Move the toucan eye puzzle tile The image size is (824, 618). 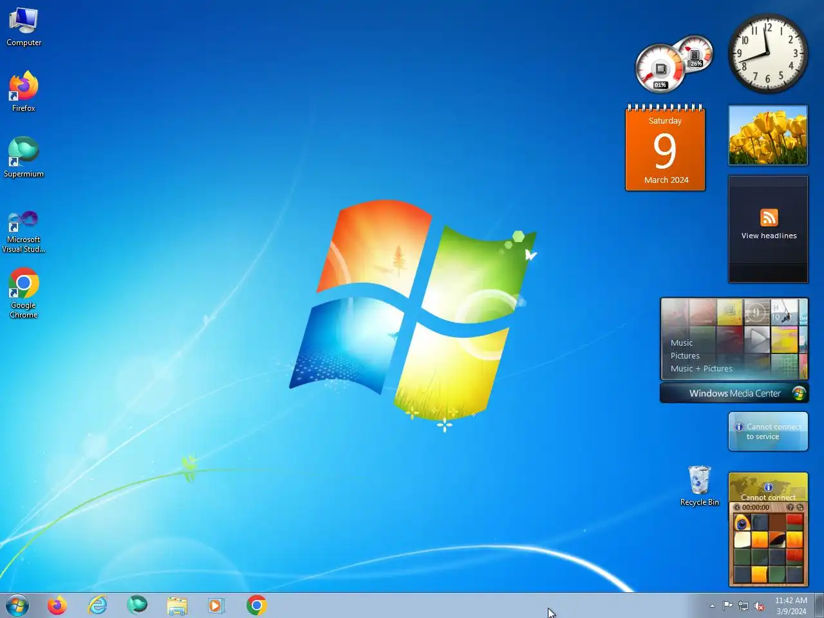742,522
